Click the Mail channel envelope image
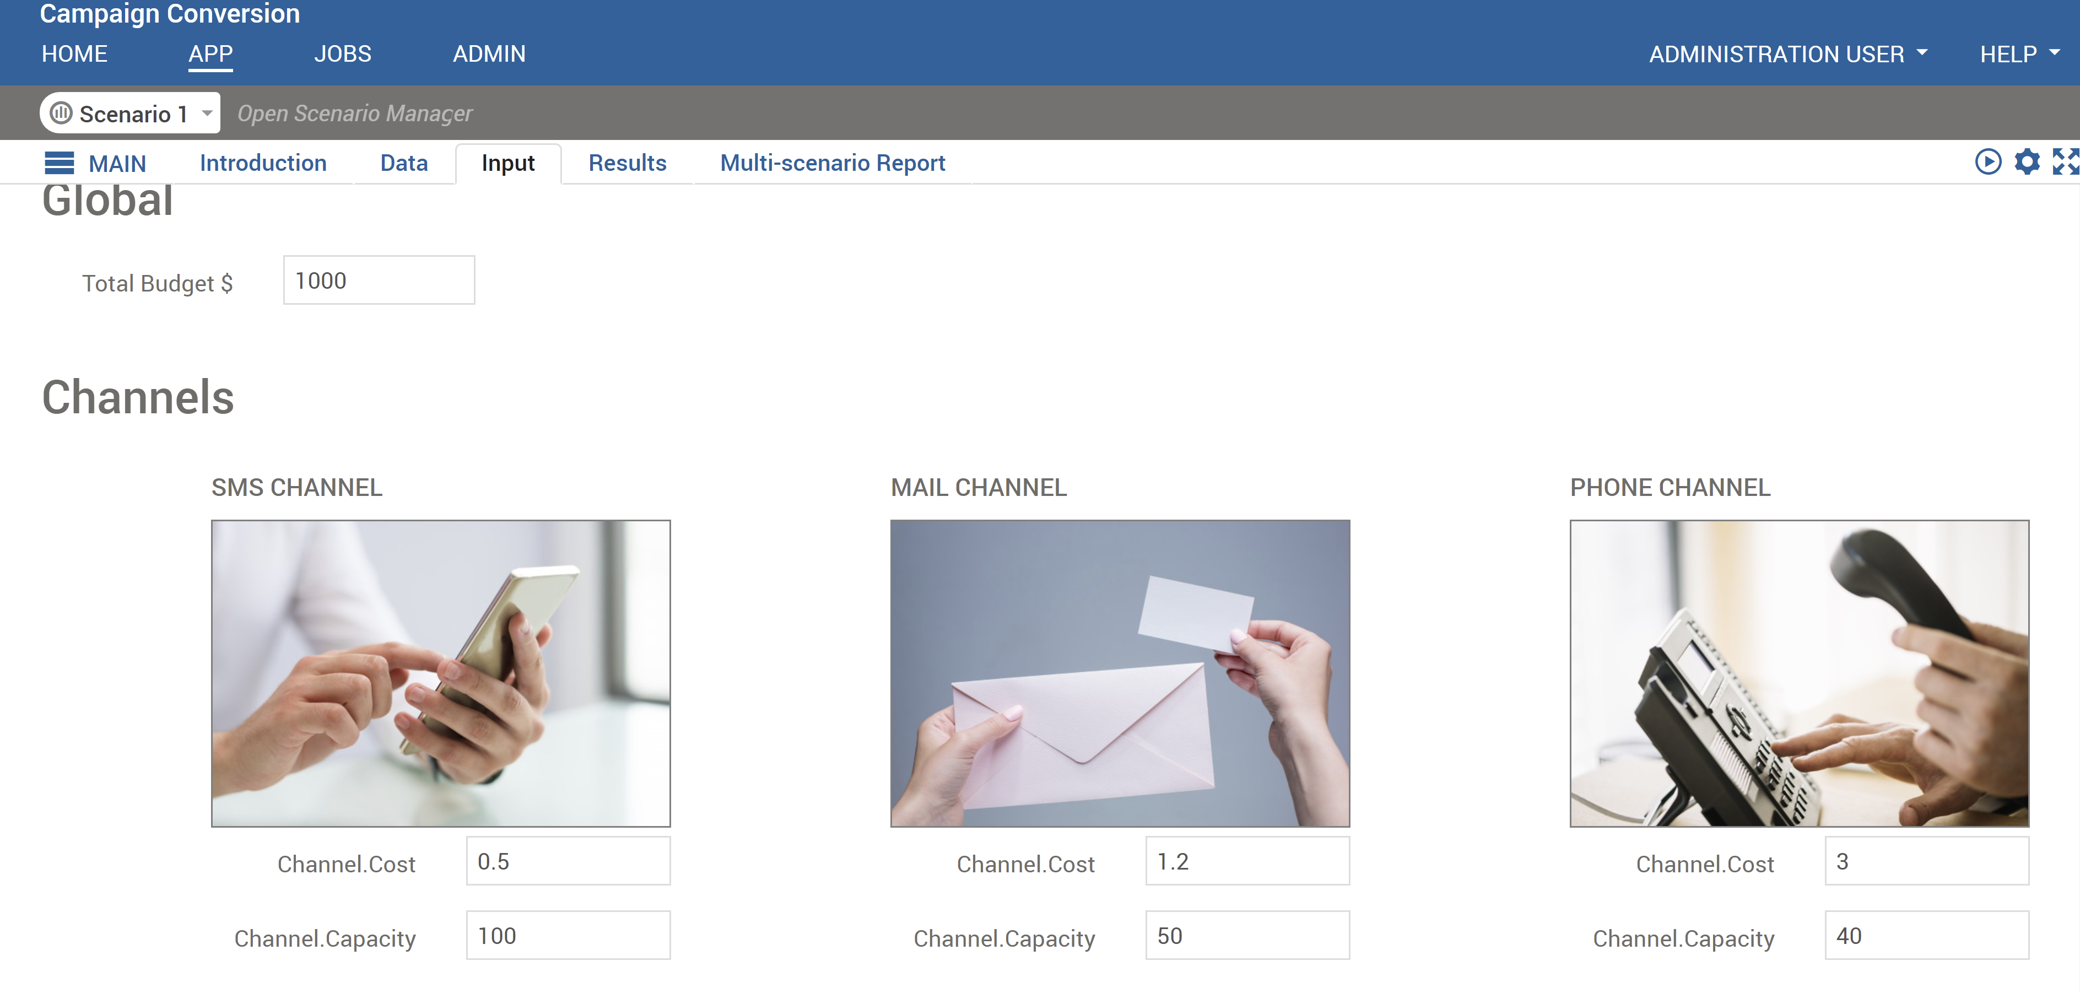This screenshot has width=2080, height=993. 1120,673
